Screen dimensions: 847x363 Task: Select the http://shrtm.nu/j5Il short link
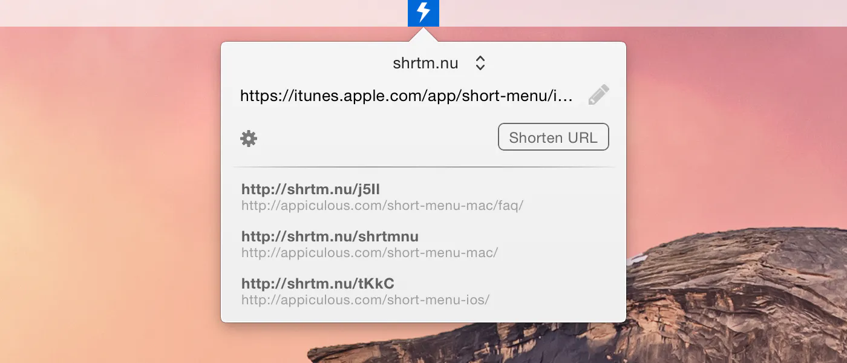[x=310, y=189]
